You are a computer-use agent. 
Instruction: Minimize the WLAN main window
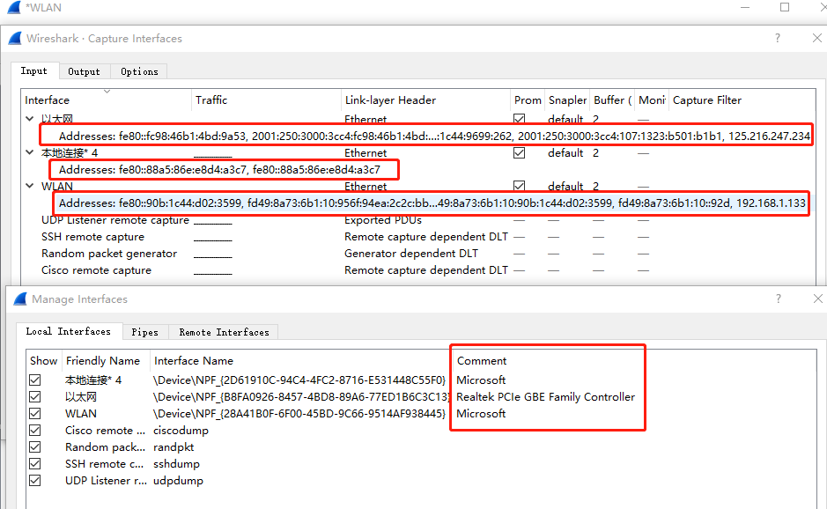[x=745, y=7]
